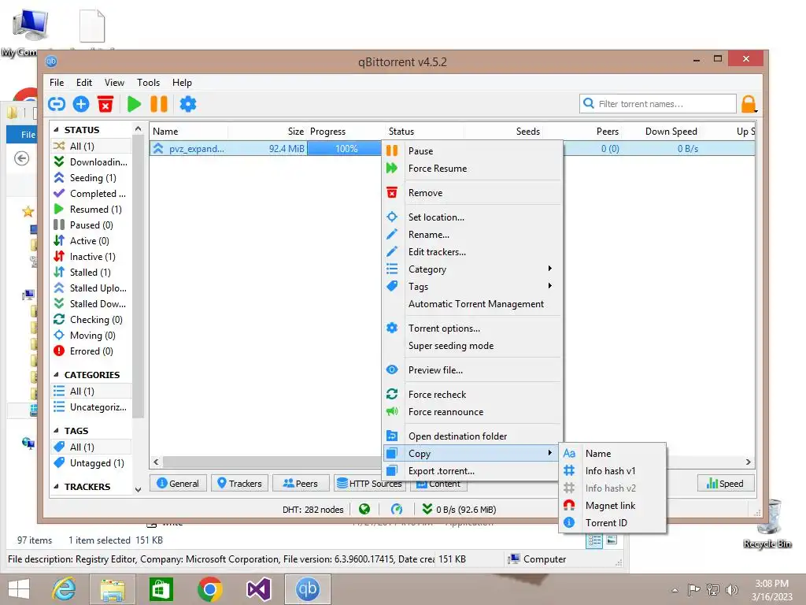Filter by Stalled (1) status
Viewport: 806px width, 605px height.
[x=91, y=272]
